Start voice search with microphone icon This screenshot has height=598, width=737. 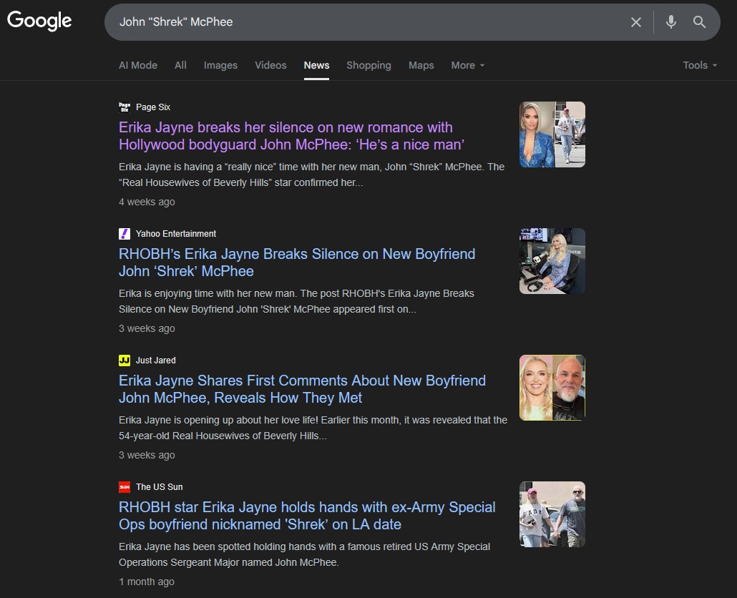[670, 22]
